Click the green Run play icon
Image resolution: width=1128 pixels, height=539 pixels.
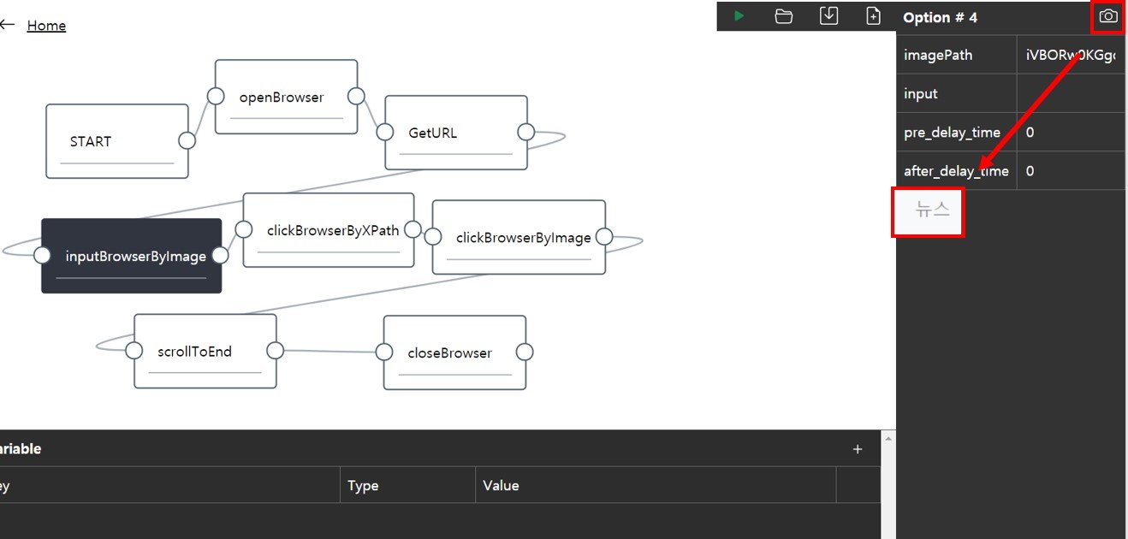[x=739, y=16]
